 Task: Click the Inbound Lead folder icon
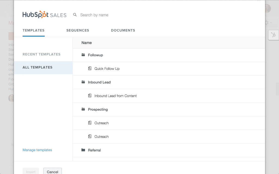click(x=83, y=82)
